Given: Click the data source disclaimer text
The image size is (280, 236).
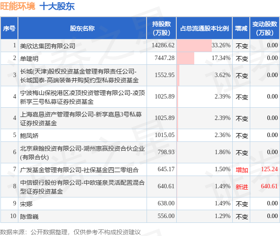Looking at the screenshot, I should [x=70, y=232].
